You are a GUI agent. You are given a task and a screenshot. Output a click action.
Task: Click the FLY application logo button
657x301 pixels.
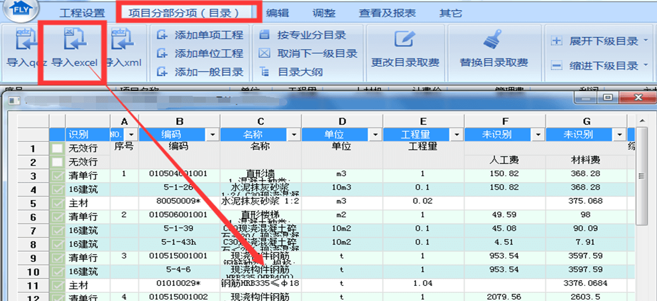click(x=20, y=9)
